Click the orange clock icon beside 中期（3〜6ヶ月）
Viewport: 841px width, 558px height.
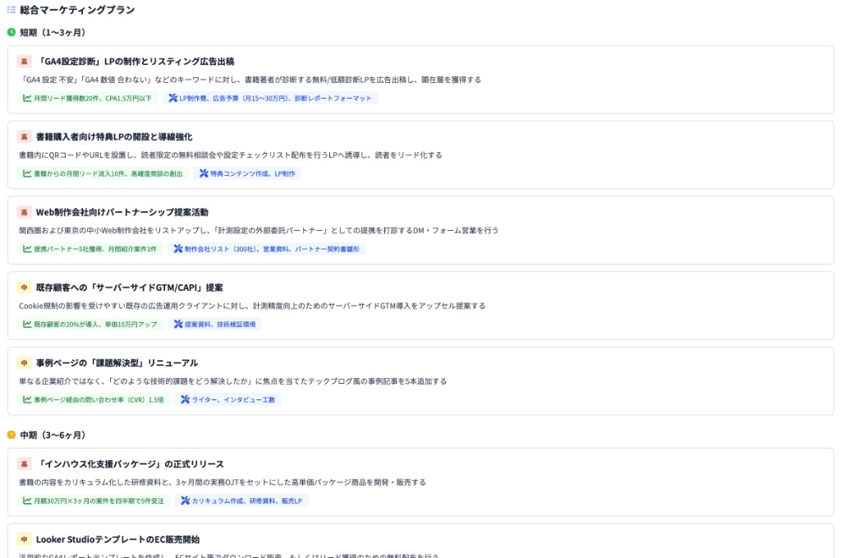[x=11, y=433]
